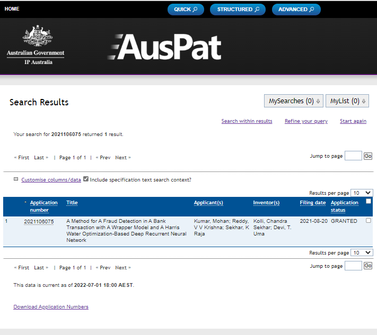The image size is (377, 335).
Task: Tick the checkbox for the GRANTED result row
Action: 368,220
